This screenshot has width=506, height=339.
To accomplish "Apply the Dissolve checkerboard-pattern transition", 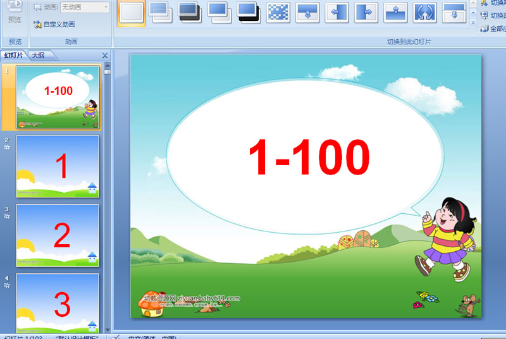I will point(278,13).
